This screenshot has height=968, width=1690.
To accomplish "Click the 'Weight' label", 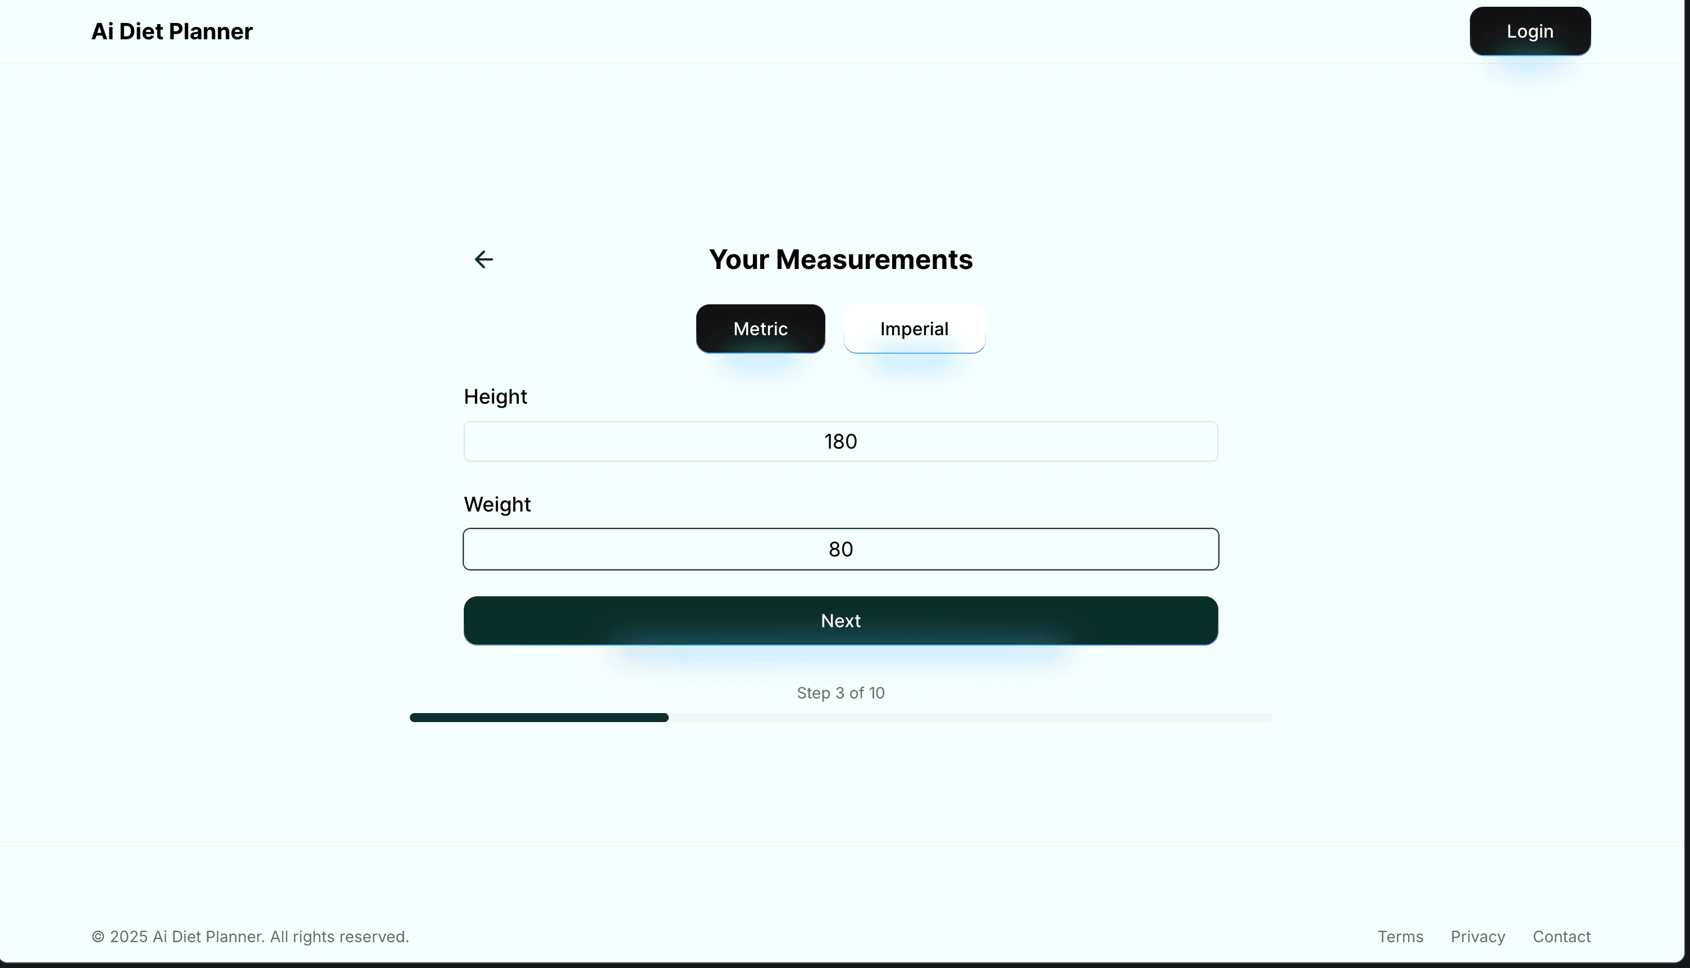I will (497, 505).
